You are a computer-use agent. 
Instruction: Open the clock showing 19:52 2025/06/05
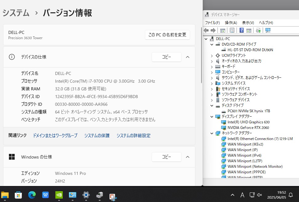point(277,195)
